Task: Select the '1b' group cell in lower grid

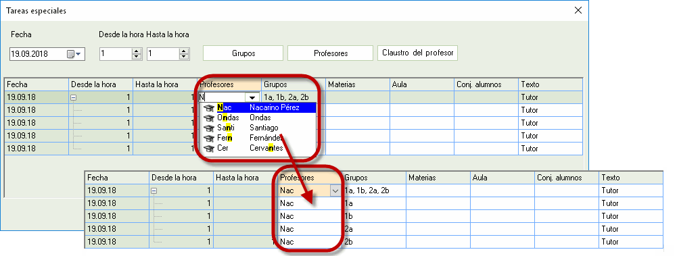Action: point(374,216)
